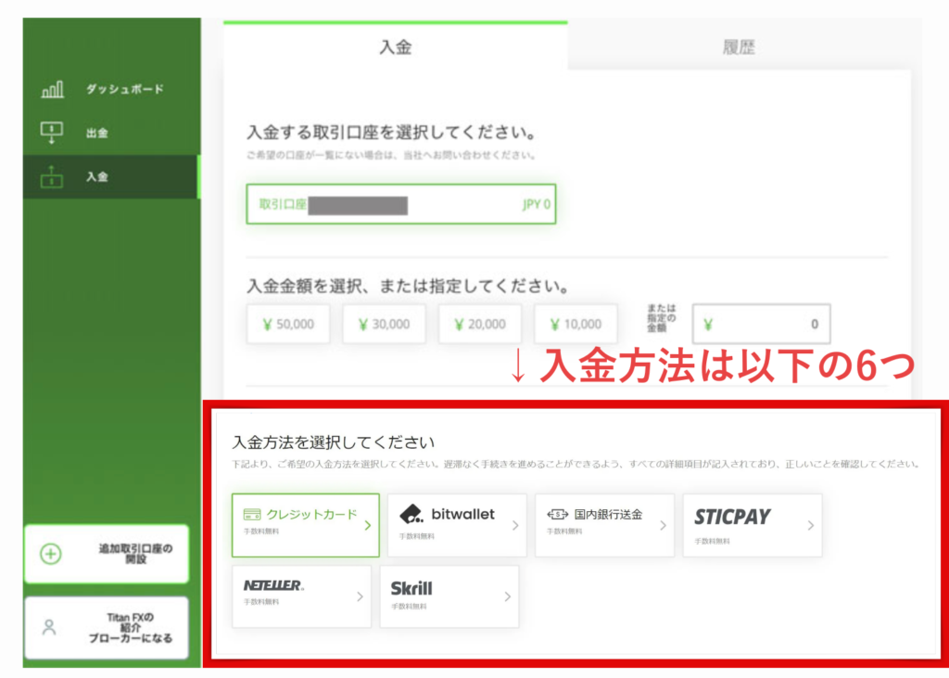Click the person icon for introducing broker

tap(49, 627)
